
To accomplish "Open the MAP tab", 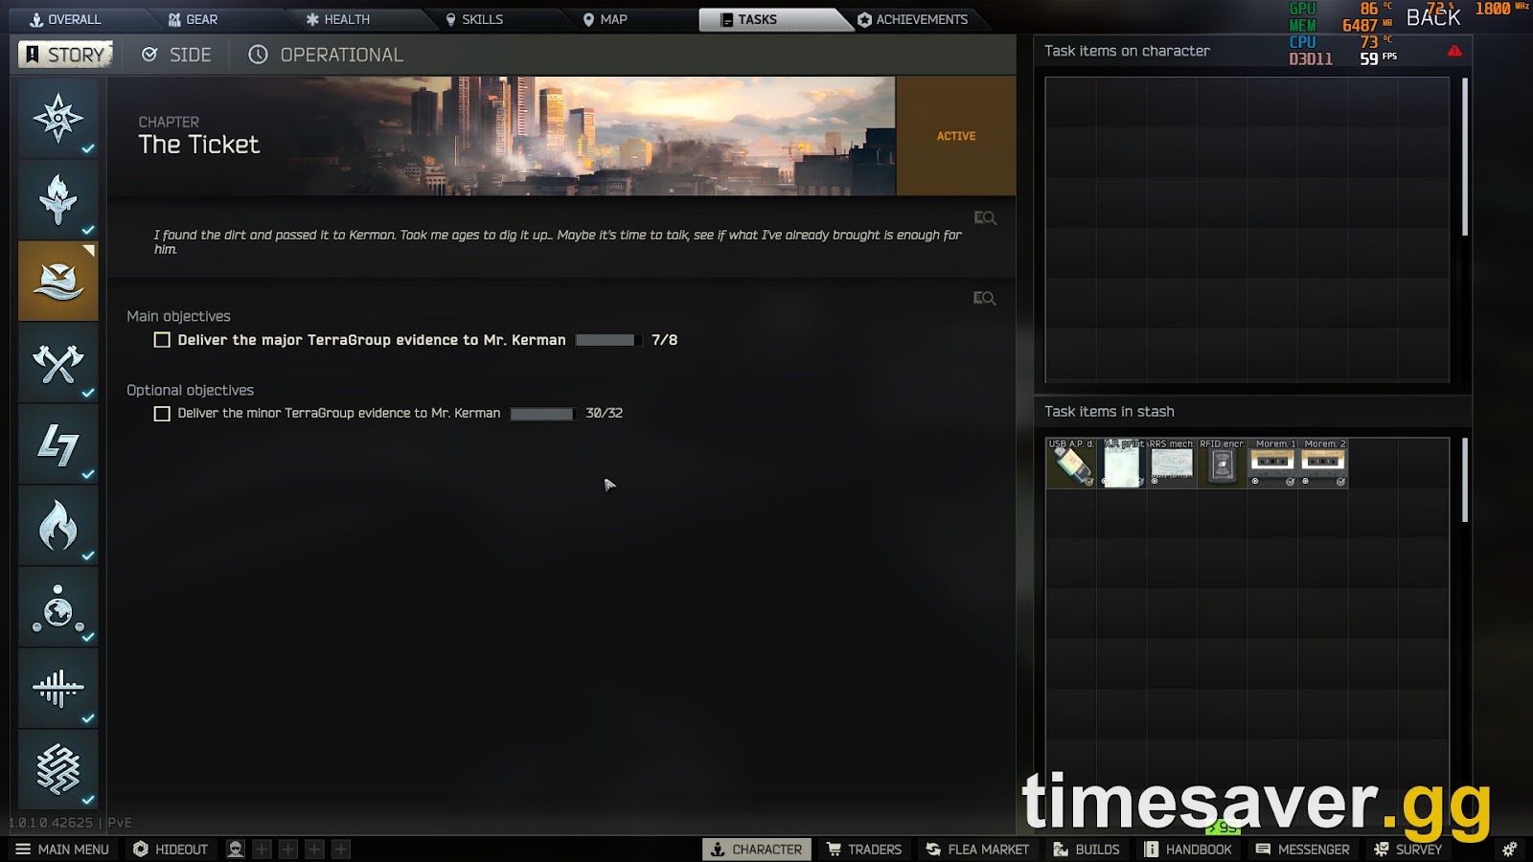I will (605, 19).
